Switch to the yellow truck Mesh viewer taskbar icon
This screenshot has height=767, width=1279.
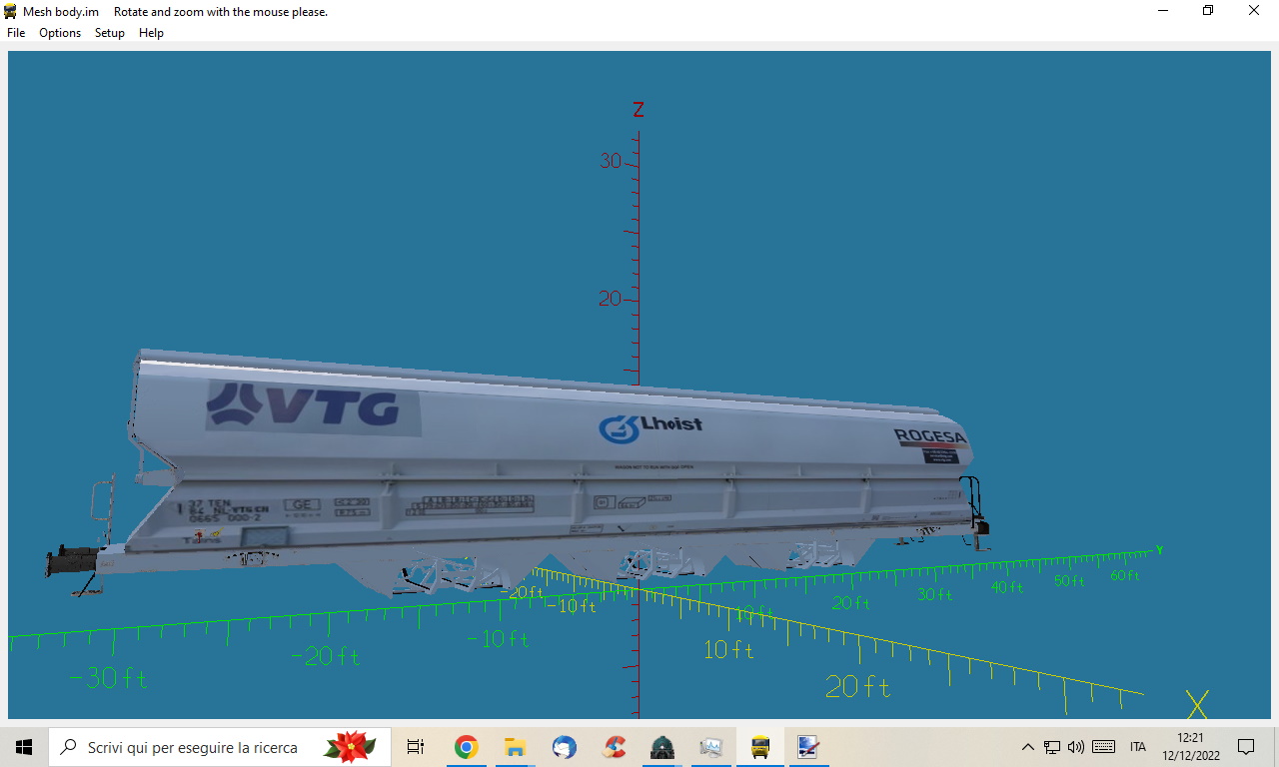click(x=759, y=747)
